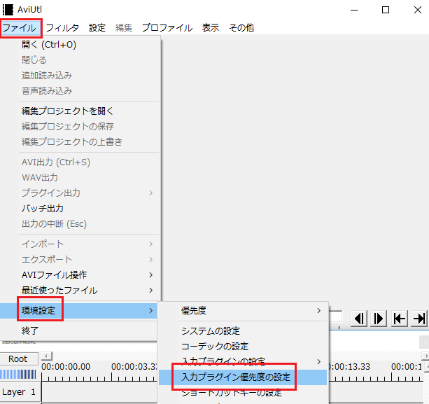Click timeline ruler at 00:00:00.00

pyautogui.click(x=66, y=366)
